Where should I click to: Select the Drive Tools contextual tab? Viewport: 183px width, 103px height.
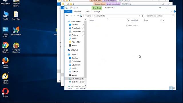[97, 8]
